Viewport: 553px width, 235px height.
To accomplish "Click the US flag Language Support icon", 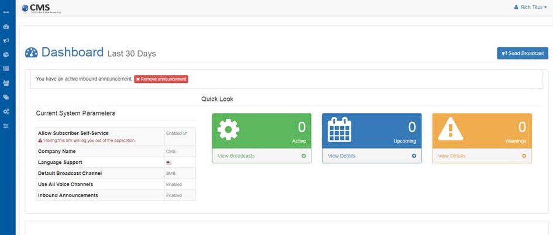I will click(x=169, y=163).
